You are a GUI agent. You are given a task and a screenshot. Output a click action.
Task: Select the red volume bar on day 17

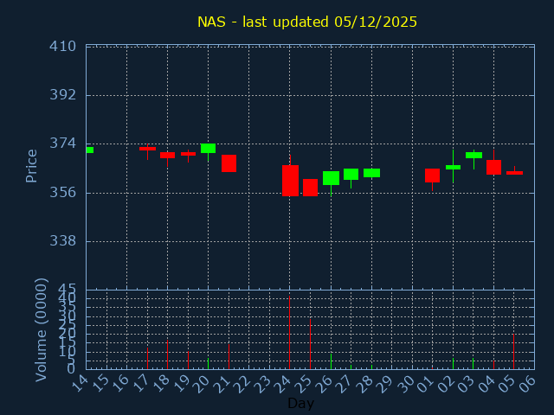(x=147, y=358)
